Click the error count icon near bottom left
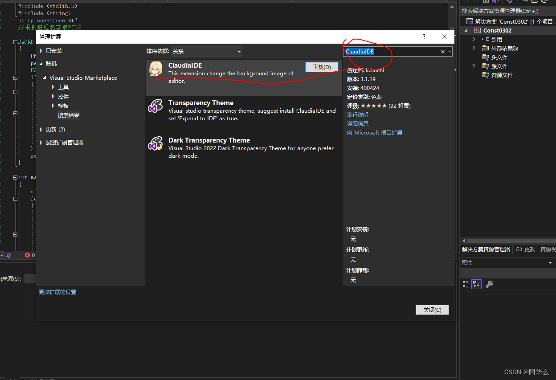 28,255
